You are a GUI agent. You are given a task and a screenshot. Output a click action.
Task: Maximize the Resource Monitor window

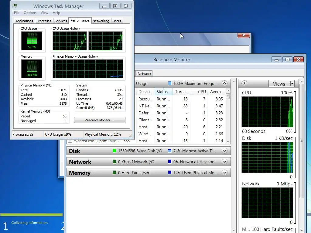point(287,59)
